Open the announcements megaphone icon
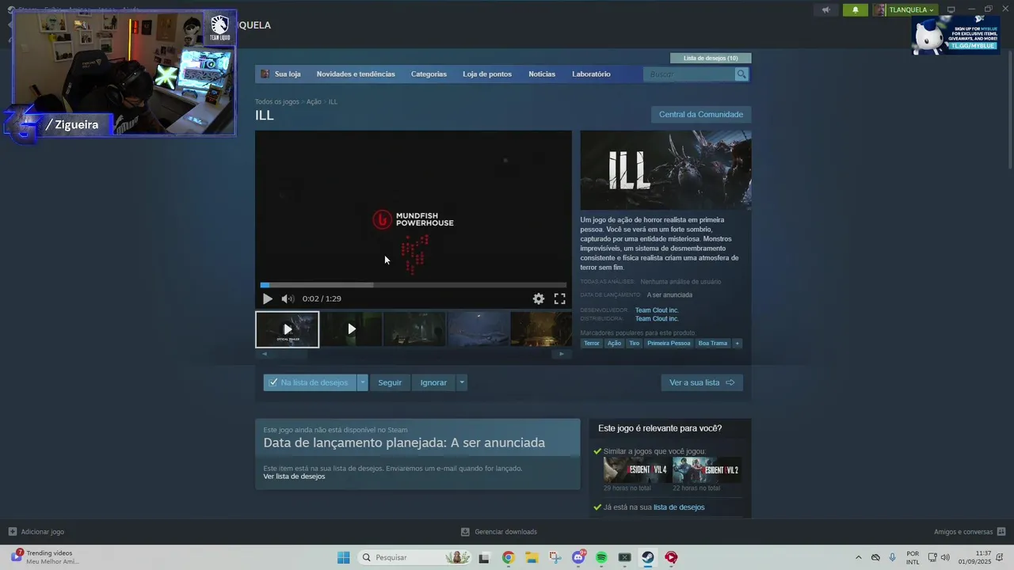Screen dimensions: 1014x570 pyautogui.click(x=825, y=10)
